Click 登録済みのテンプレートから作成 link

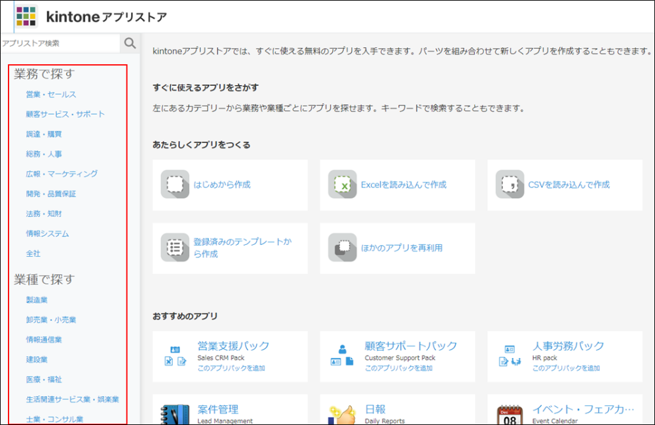point(242,248)
